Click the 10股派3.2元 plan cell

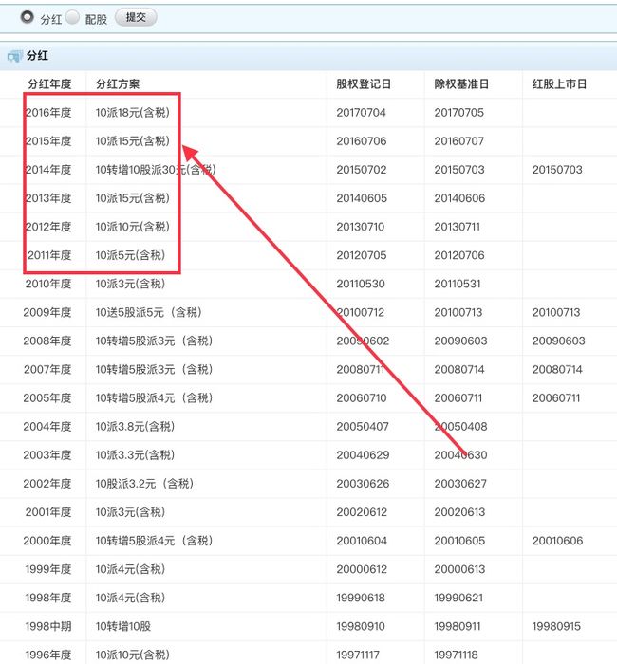click(x=144, y=484)
